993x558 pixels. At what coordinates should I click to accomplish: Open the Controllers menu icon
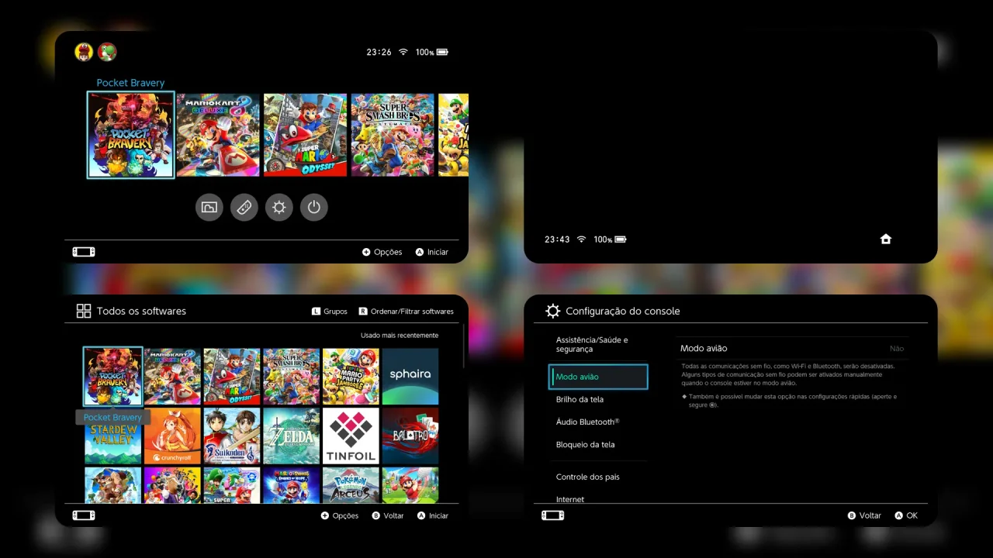244,207
